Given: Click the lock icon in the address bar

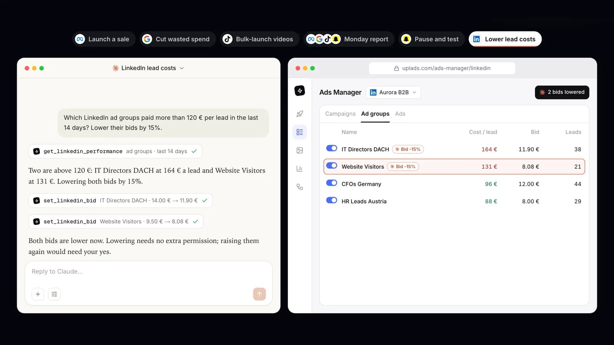Looking at the screenshot, I should (396, 68).
